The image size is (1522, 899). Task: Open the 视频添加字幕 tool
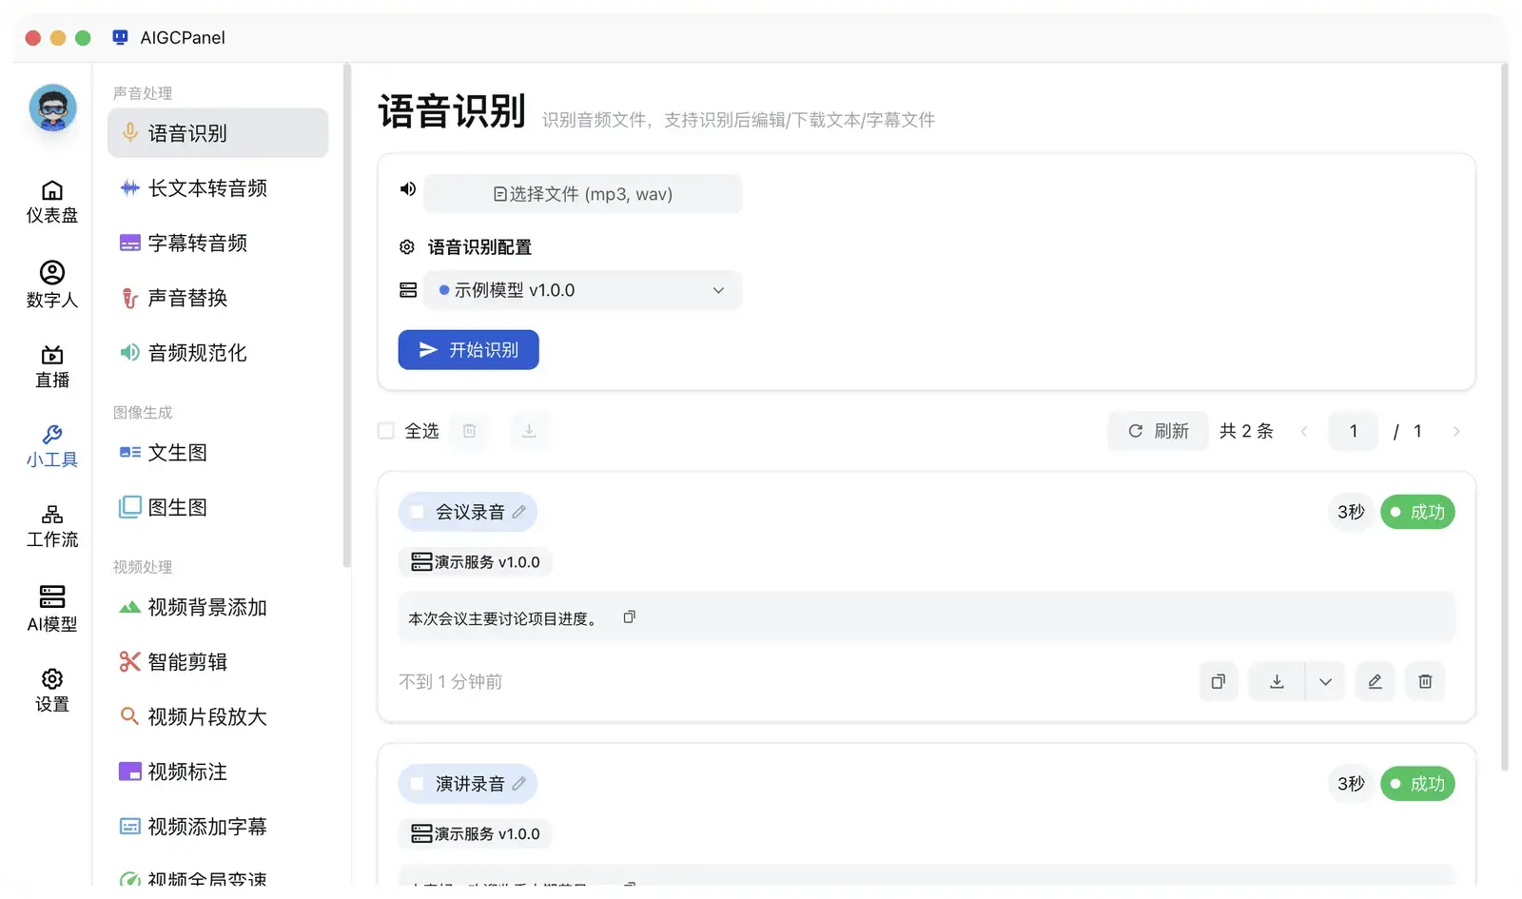point(218,827)
